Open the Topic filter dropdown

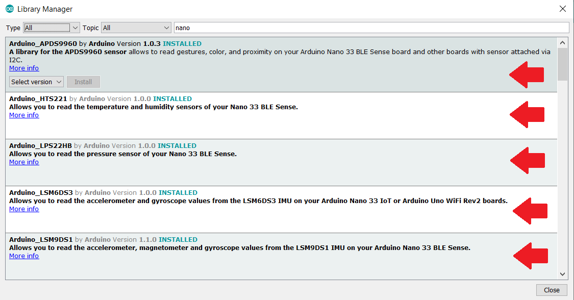136,28
